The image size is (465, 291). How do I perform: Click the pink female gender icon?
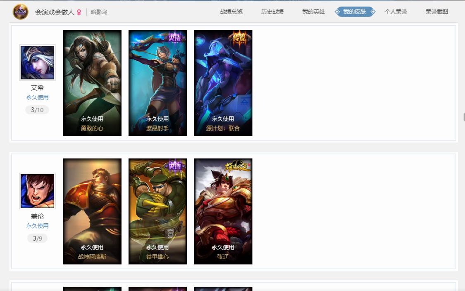pyautogui.click(x=79, y=12)
